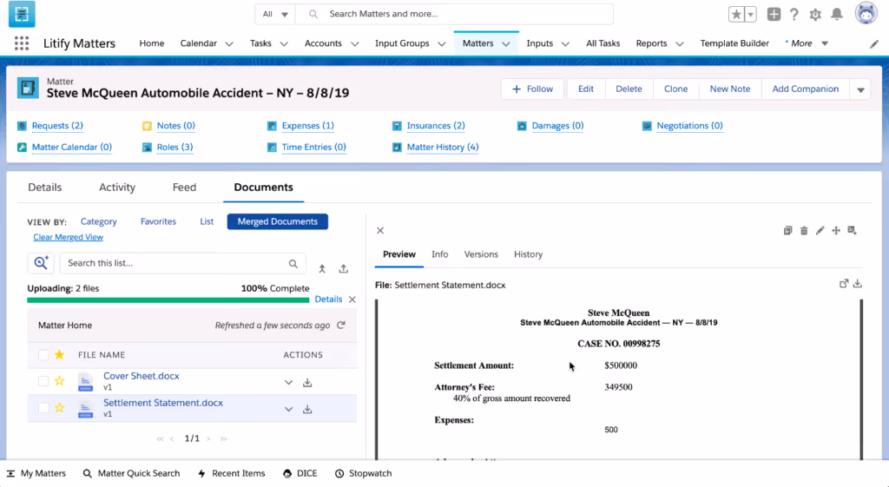Image resolution: width=889 pixels, height=487 pixels.
Task: Tick the select-all files checkbox
Action: [43, 355]
